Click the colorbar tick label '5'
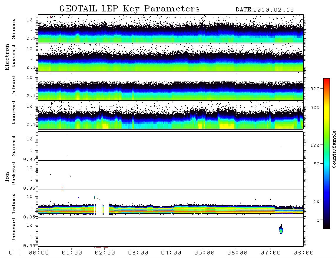 coord(318,220)
